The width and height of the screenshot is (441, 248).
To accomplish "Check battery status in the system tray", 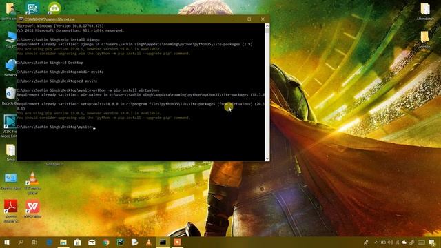I will point(383,242).
